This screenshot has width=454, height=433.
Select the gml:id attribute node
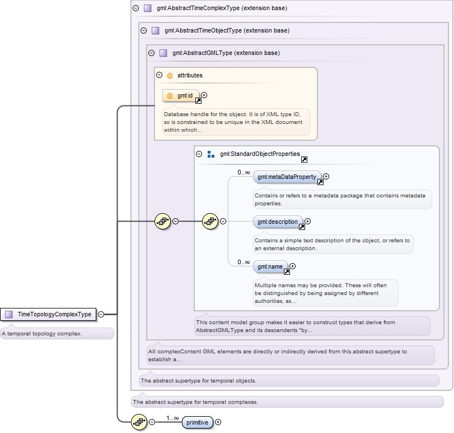[181, 96]
